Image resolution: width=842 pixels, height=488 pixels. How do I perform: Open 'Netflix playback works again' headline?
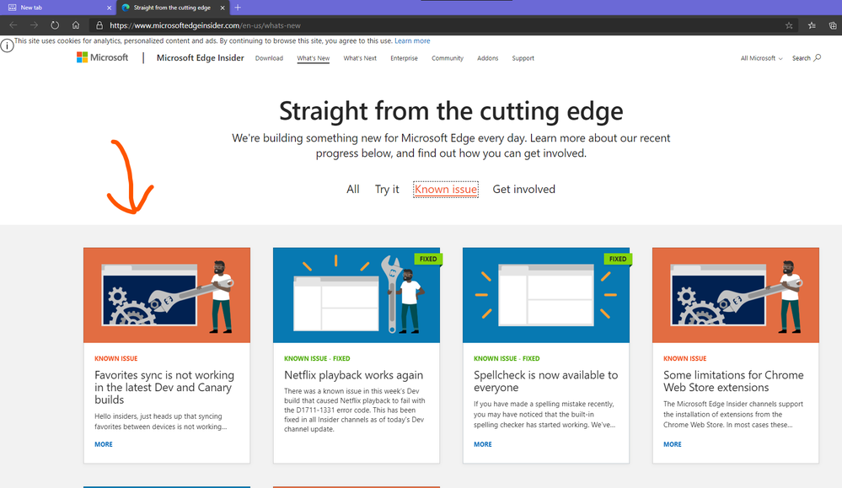pyautogui.click(x=354, y=375)
